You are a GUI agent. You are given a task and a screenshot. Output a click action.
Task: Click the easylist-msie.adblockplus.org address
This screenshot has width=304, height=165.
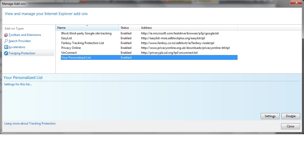tap(173, 38)
